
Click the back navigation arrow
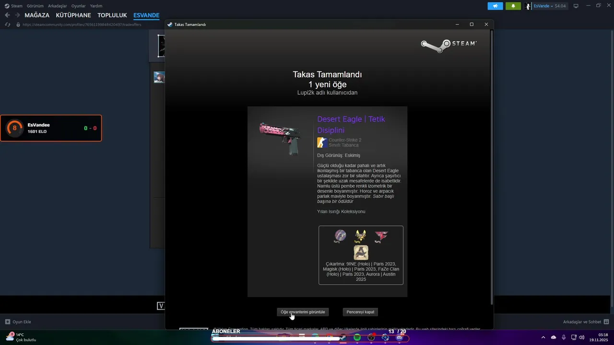coord(7,15)
